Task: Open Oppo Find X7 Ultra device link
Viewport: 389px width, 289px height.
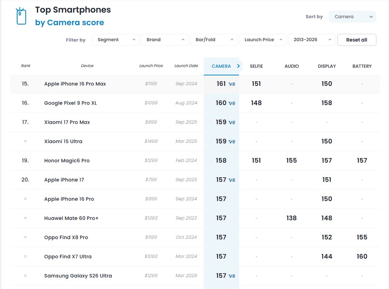Action: (68, 256)
